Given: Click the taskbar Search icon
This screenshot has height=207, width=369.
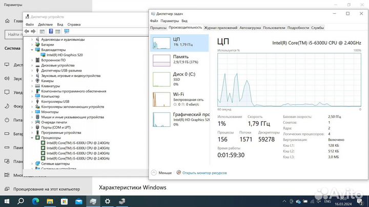Looking at the screenshot, I should click(20, 201).
